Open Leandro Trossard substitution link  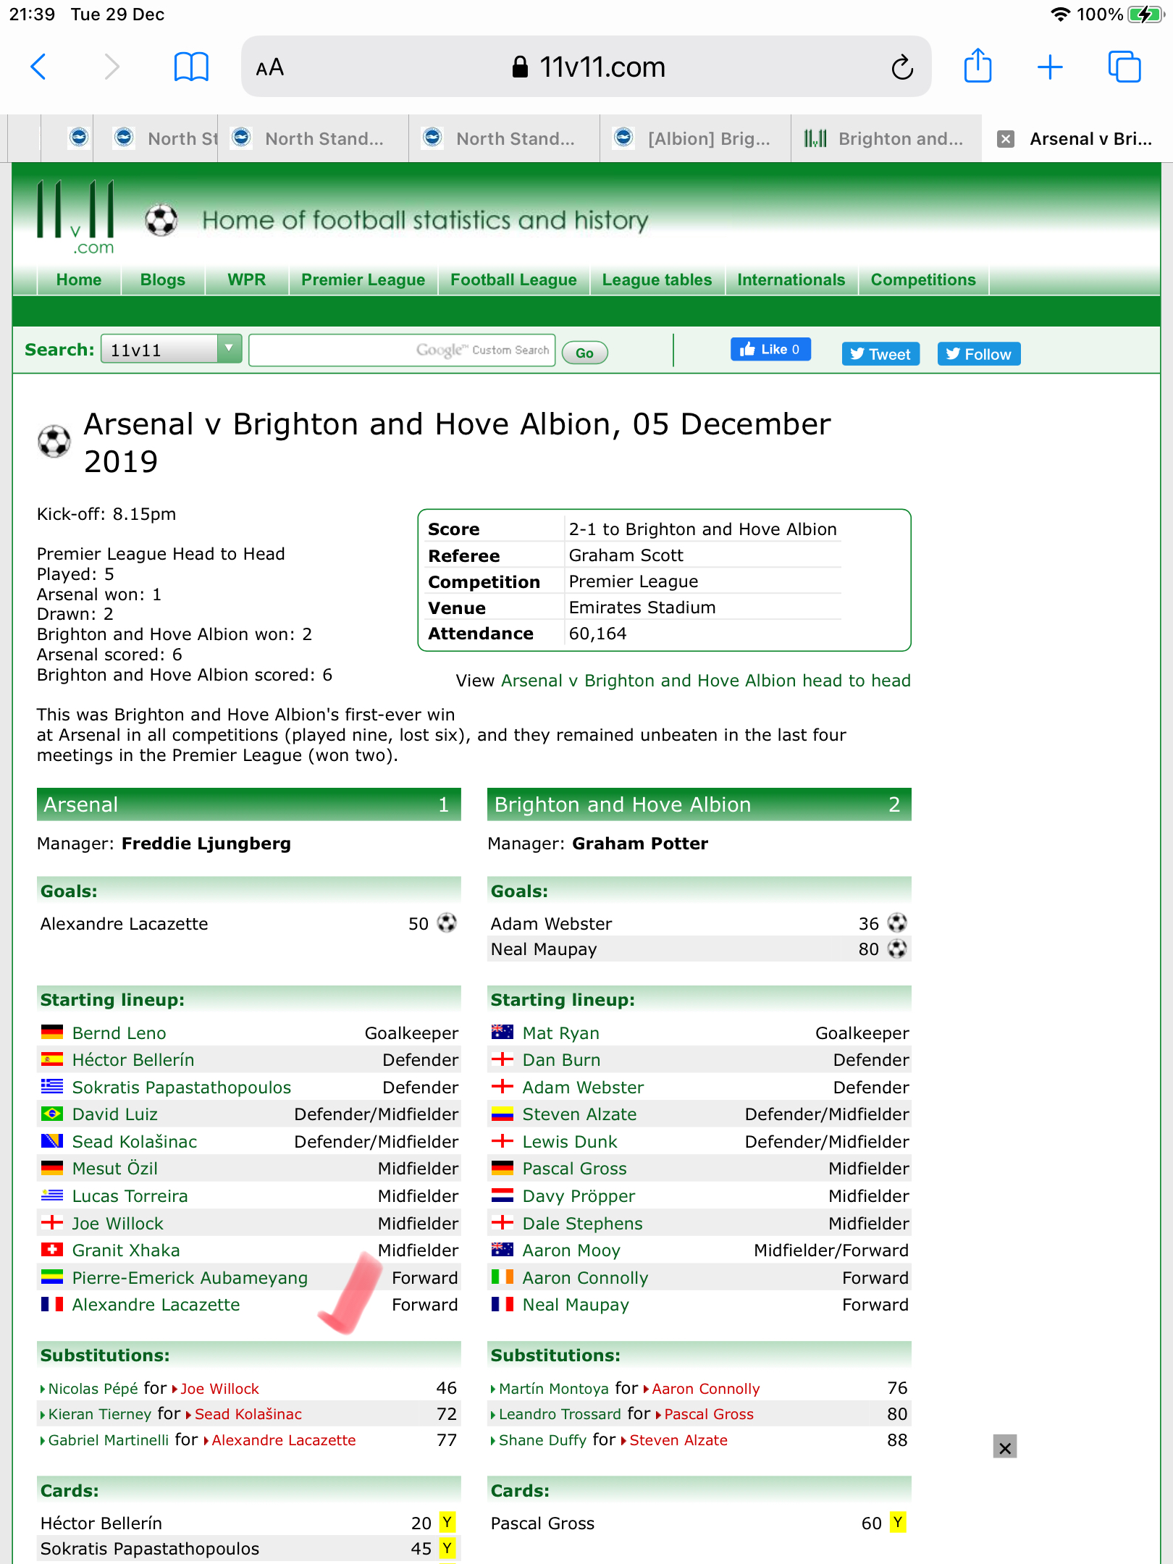coord(560,1414)
